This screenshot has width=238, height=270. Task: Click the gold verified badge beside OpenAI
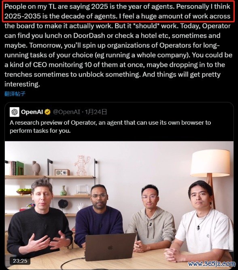(47, 112)
